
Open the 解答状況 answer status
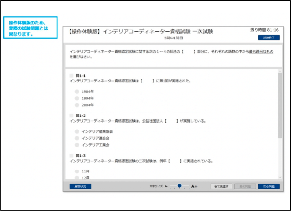[80, 187]
